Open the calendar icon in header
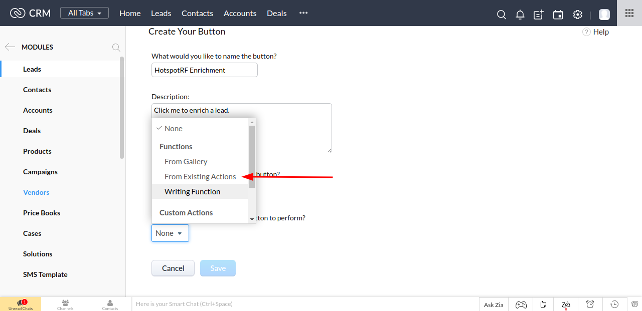The width and height of the screenshot is (642, 311). pyautogui.click(x=558, y=15)
